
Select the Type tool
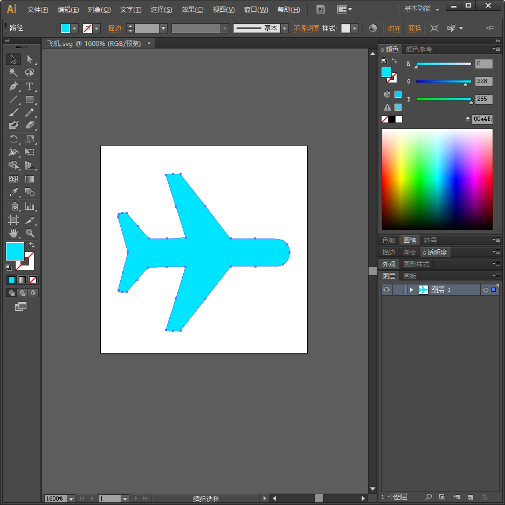tap(30, 86)
